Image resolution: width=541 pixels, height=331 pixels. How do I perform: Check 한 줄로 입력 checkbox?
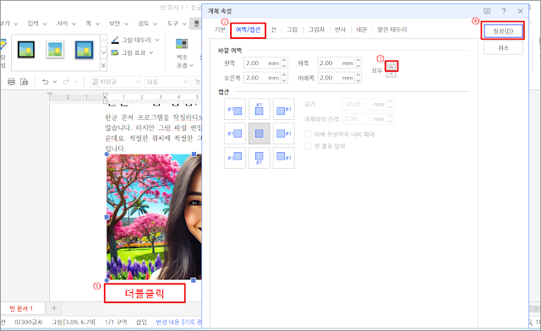308,146
